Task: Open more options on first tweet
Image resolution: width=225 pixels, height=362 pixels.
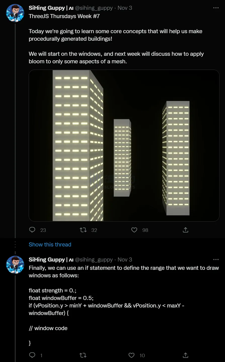Action: 216,8
